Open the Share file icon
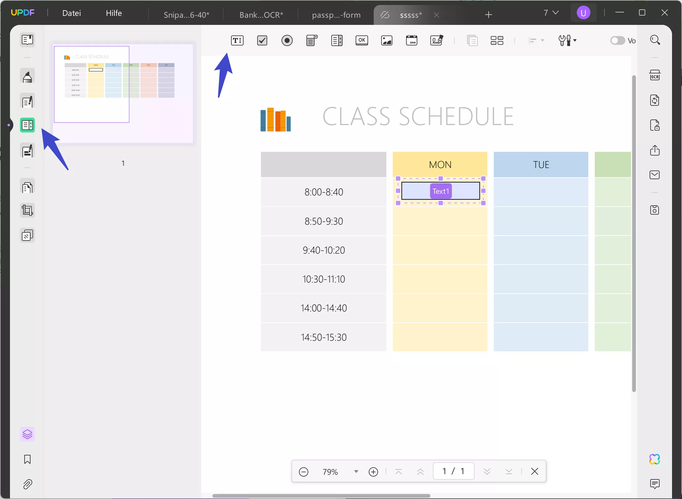Image resolution: width=682 pixels, height=499 pixels. click(655, 150)
